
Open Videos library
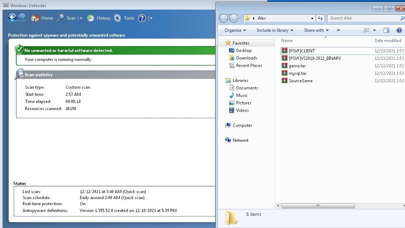(242, 110)
